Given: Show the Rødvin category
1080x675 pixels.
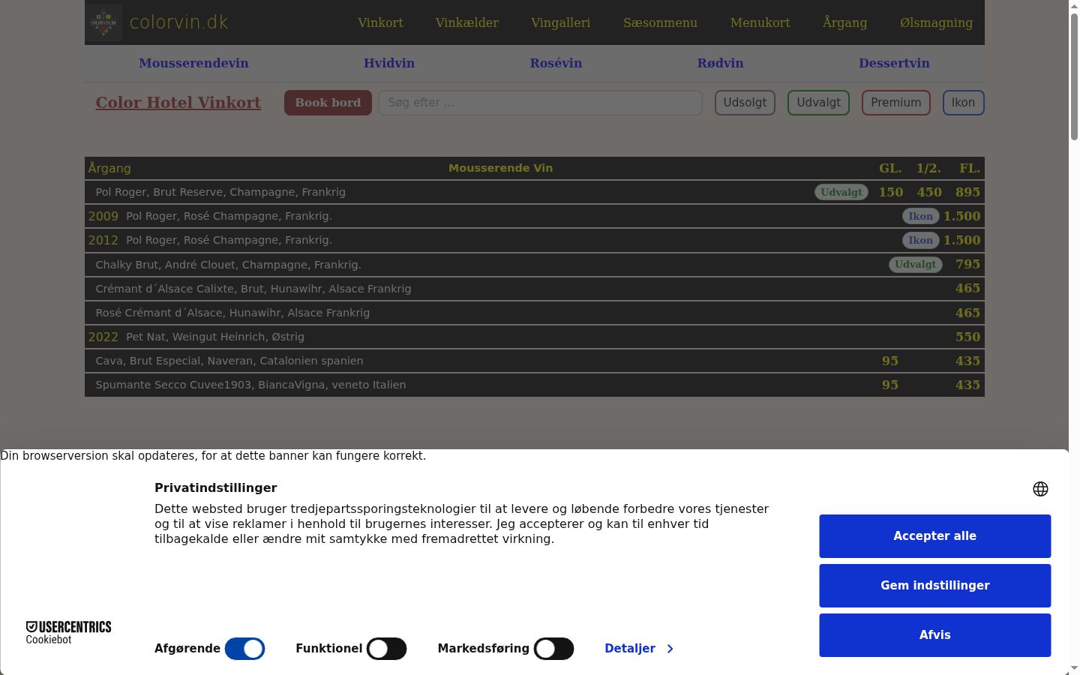Looking at the screenshot, I should [x=721, y=63].
